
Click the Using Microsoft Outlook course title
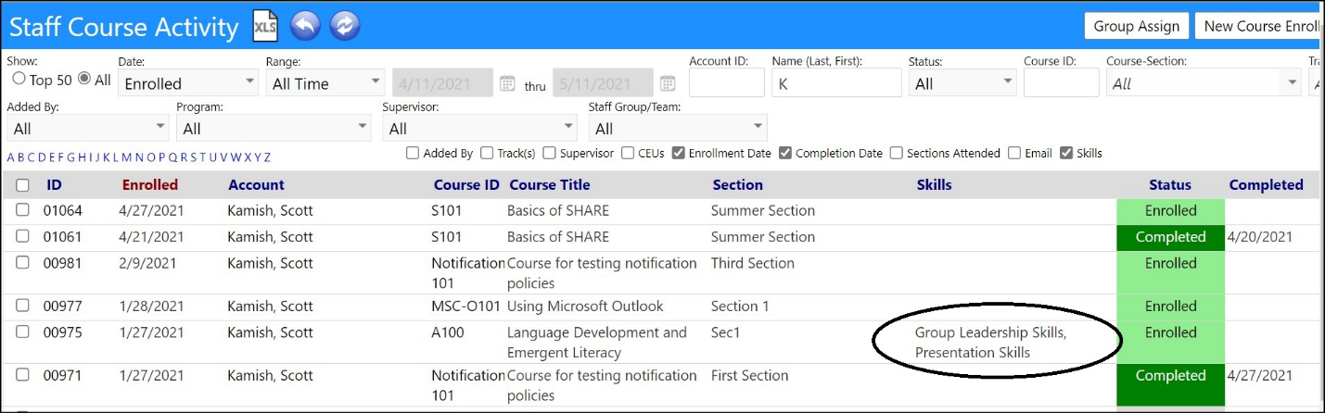tap(585, 306)
